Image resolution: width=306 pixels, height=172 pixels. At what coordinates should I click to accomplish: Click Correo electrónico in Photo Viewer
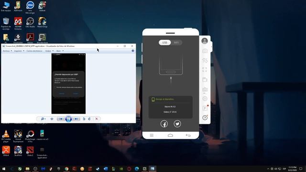[x=34, y=51]
